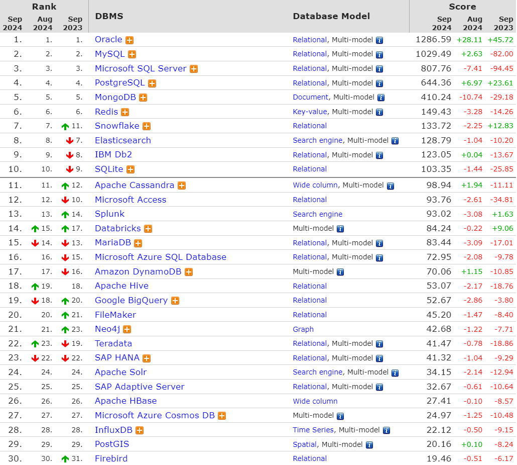Click the plus icon next to Apache Cassandra
The image size is (517, 465).
point(182,186)
